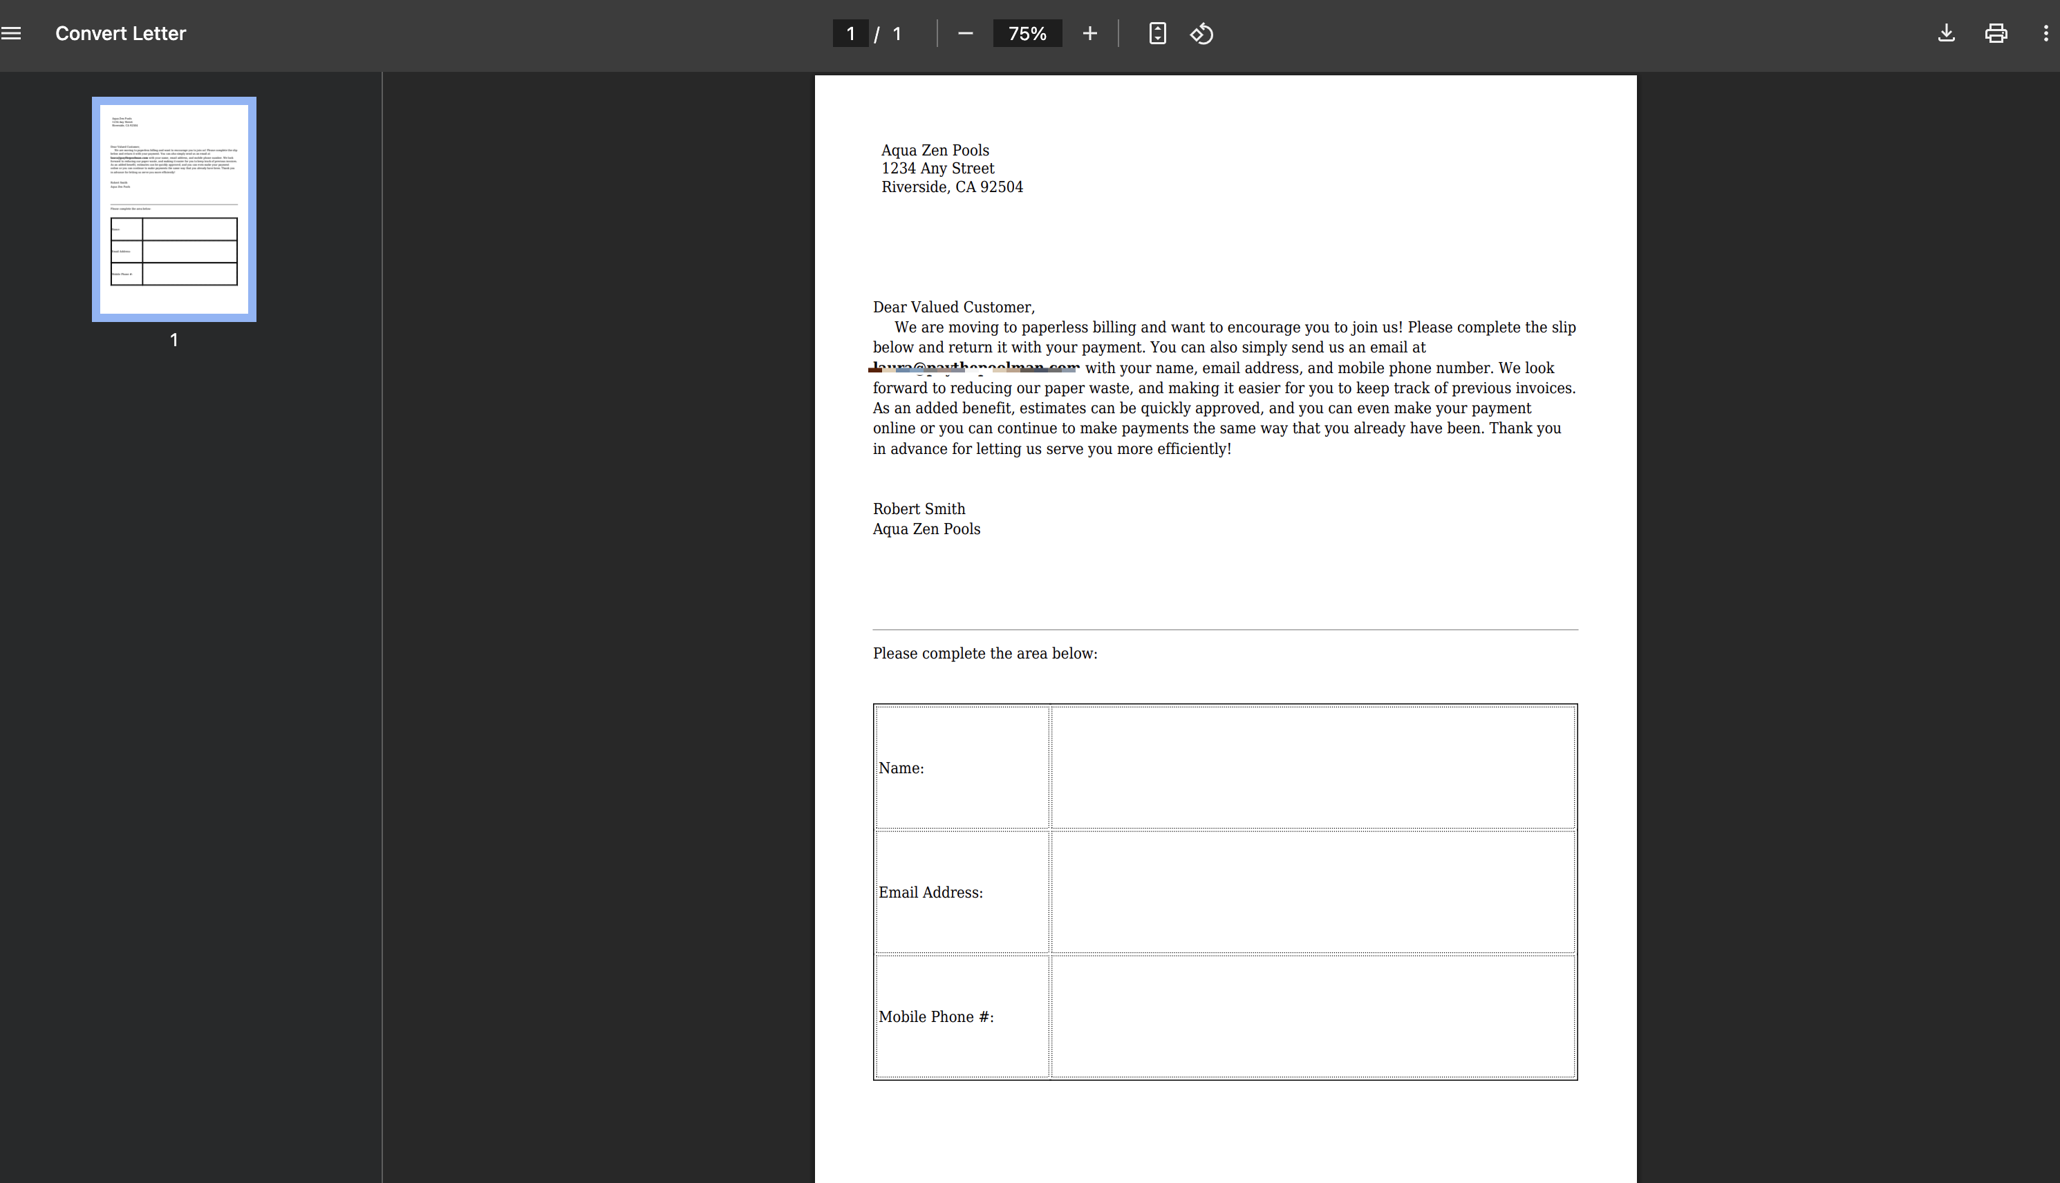Click the page label under thumbnail

pos(174,339)
